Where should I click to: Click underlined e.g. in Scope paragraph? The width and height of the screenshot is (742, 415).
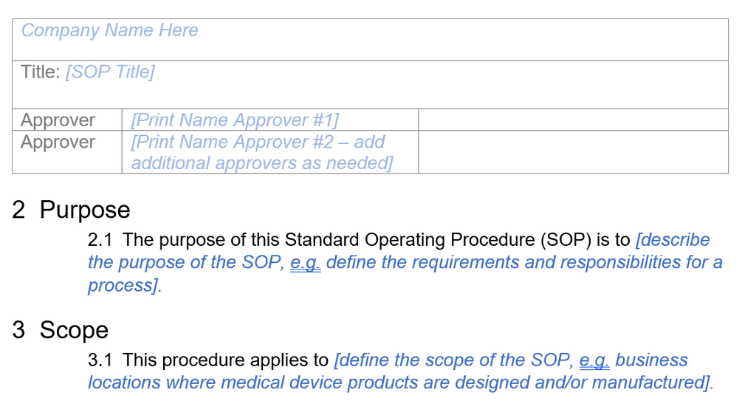(594, 360)
